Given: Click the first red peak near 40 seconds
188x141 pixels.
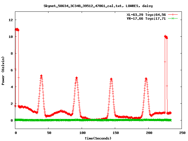Looking at the screenshot, I should coord(41,76).
